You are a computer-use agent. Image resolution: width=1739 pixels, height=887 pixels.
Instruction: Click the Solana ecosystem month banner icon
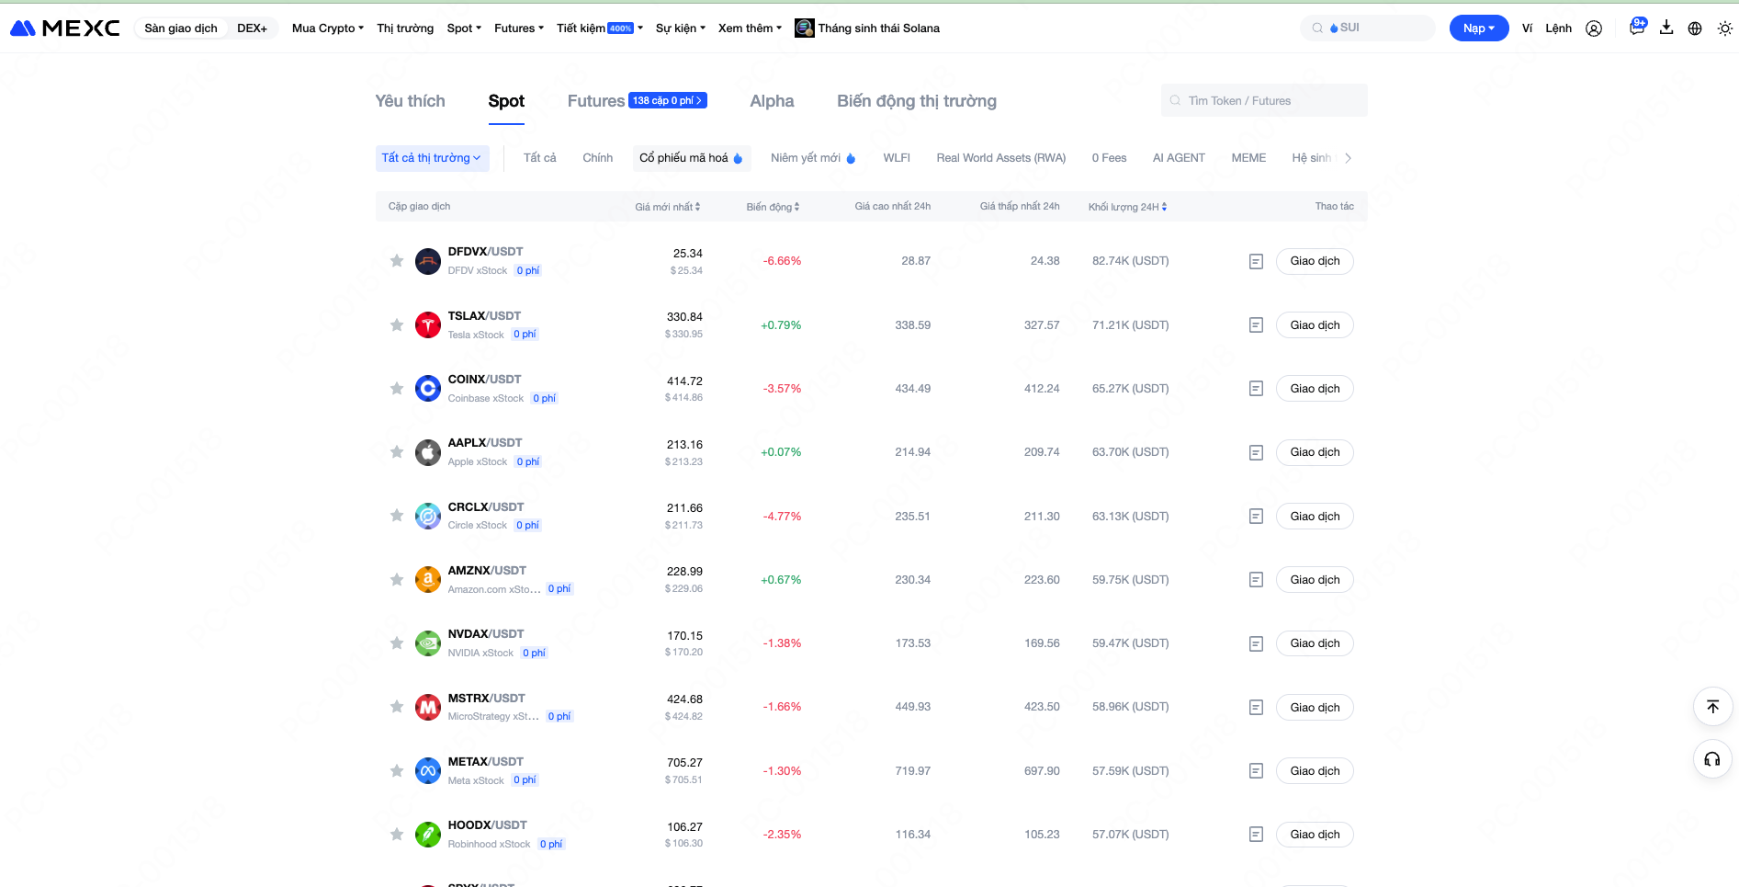(805, 28)
